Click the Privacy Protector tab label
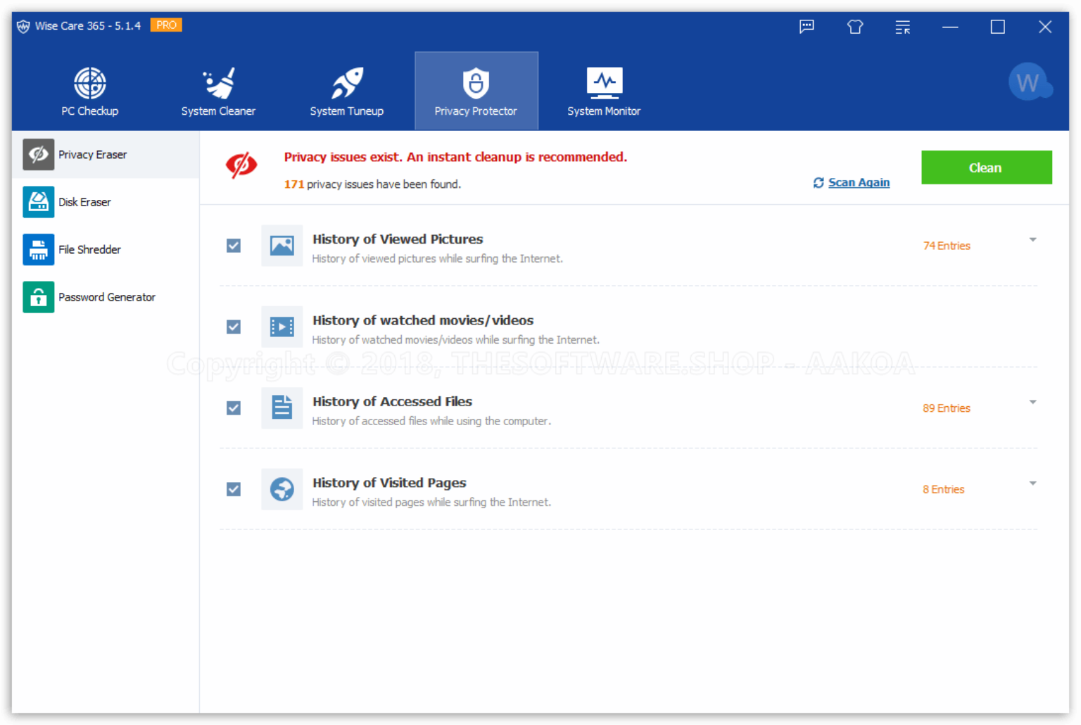 click(476, 111)
